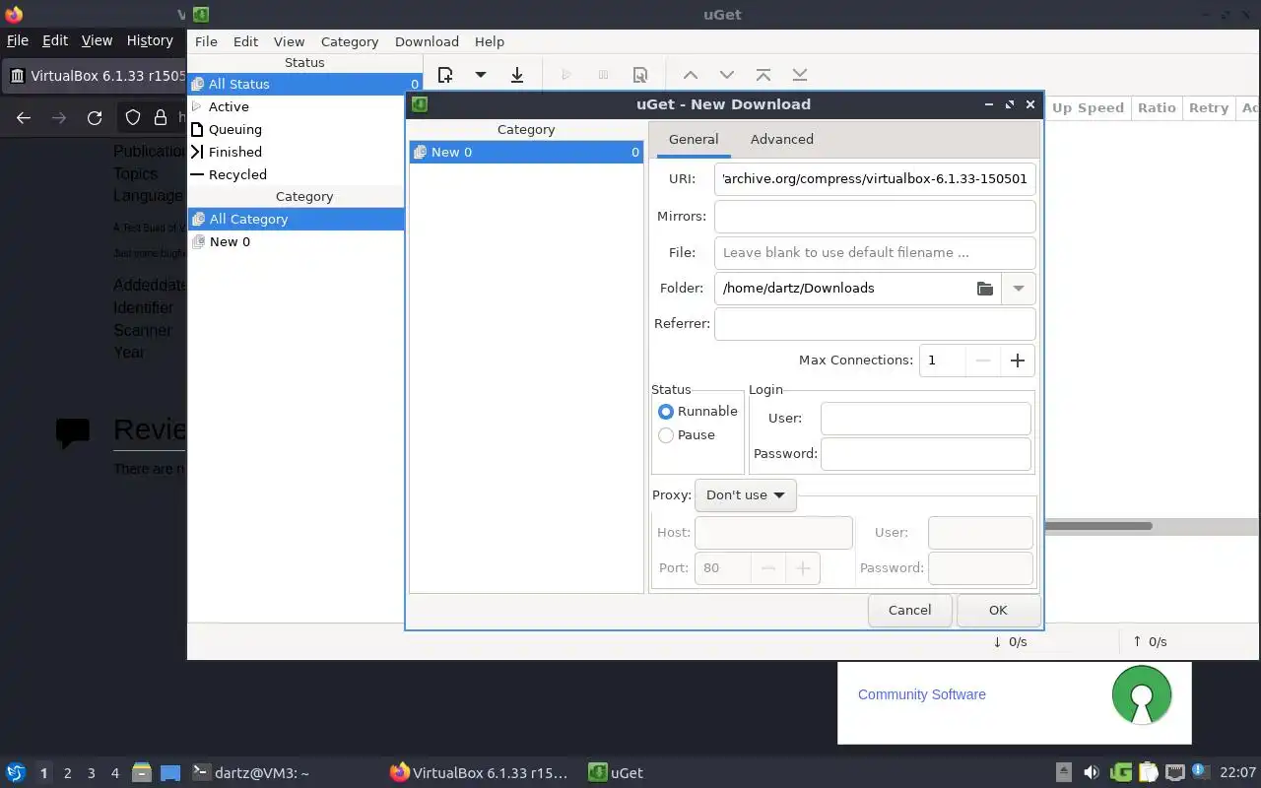Click the Firefox back arrow button
1261x788 pixels.
pyautogui.click(x=24, y=118)
